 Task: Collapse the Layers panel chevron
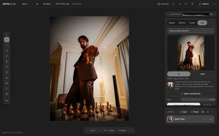[x=212, y=112]
